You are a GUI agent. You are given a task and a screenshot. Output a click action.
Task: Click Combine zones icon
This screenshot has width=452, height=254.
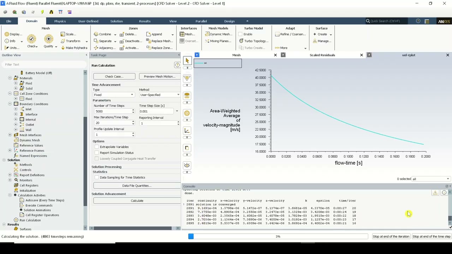pos(96,34)
